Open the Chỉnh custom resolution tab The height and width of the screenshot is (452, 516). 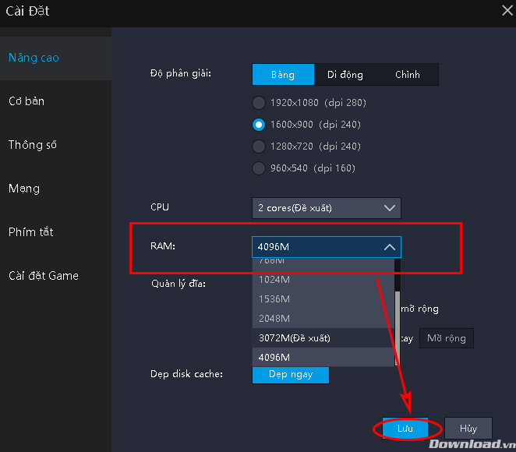click(x=407, y=75)
